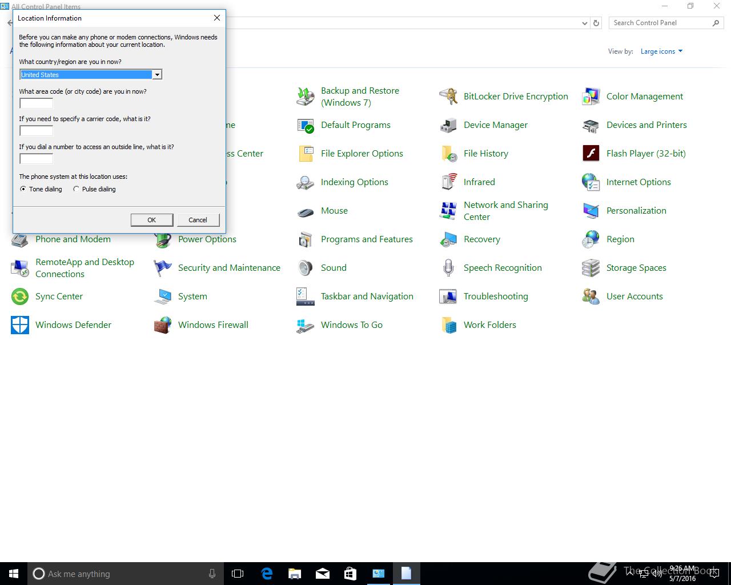Open Work Folders icon
This screenshot has height=585, width=731.
(448, 325)
